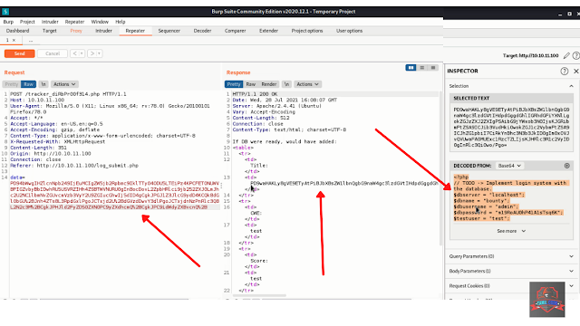The height and width of the screenshot is (326, 580).
Task: Switch Response view to Pretty
Action: [234, 84]
